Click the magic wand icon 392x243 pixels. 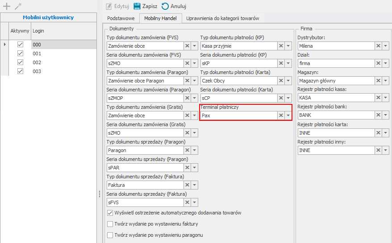coord(18,6)
